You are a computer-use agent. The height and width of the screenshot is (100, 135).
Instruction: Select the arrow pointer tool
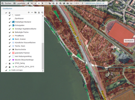pos(42,3)
